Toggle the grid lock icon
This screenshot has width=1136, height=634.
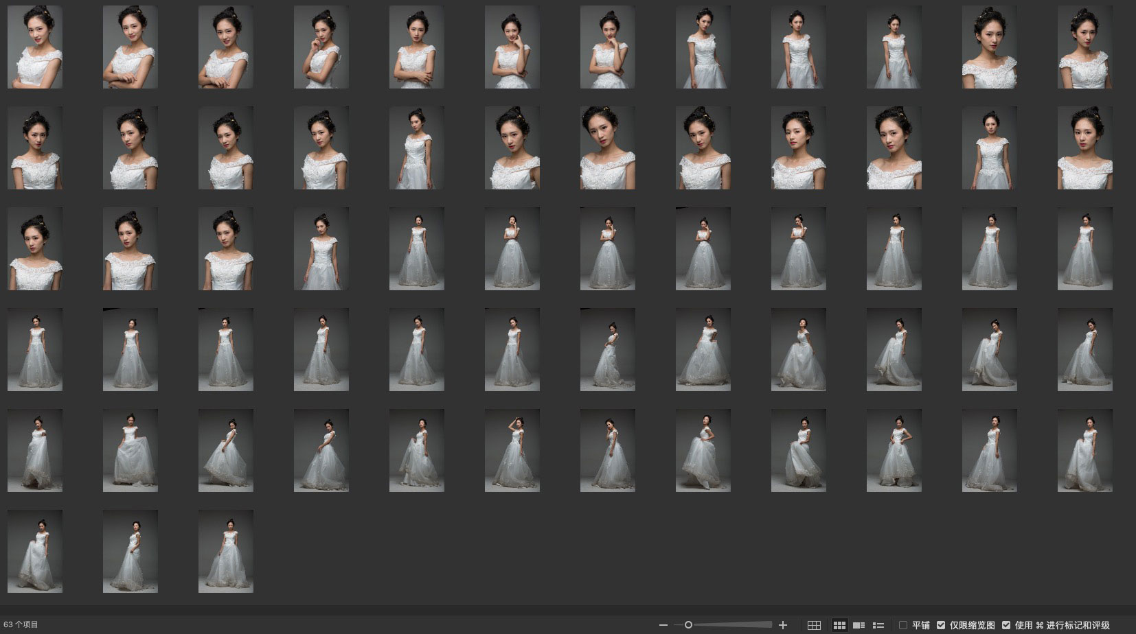point(814,625)
